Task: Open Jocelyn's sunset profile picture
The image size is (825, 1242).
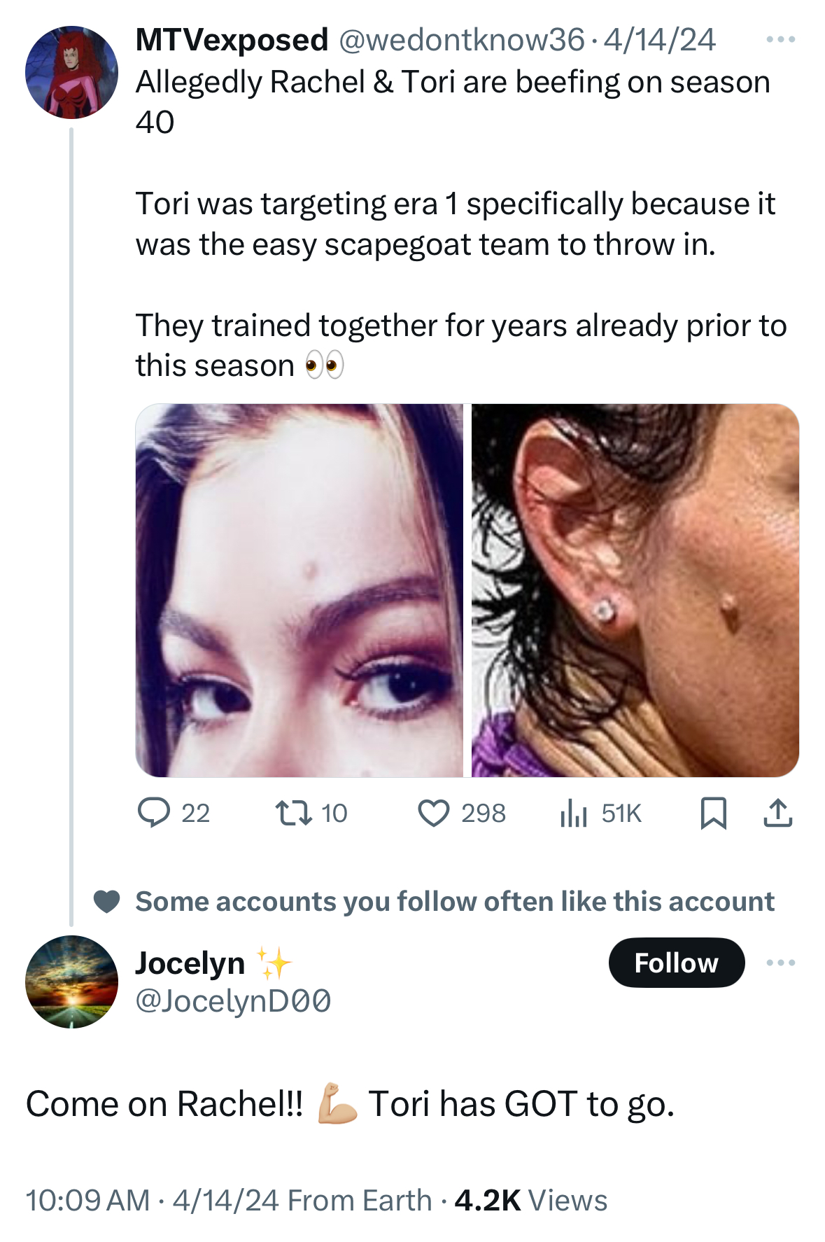Action: tap(71, 982)
